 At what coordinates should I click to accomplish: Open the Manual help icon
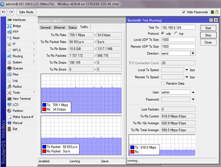click(9, 123)
